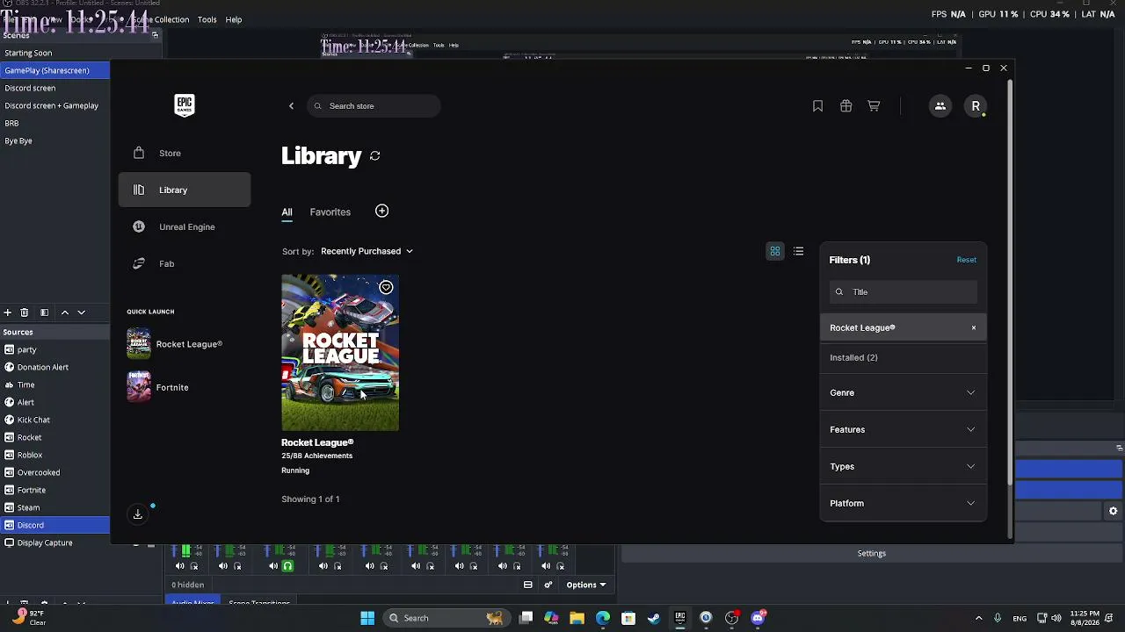Click the Epic Games logo in the launcher
Viewport: 1125px width, 632px height.
[x=185, y=105]
